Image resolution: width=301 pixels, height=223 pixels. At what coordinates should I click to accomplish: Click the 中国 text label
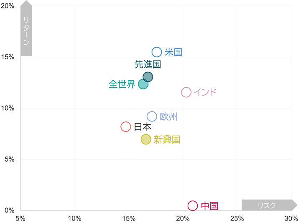click(x=209, y=205)
